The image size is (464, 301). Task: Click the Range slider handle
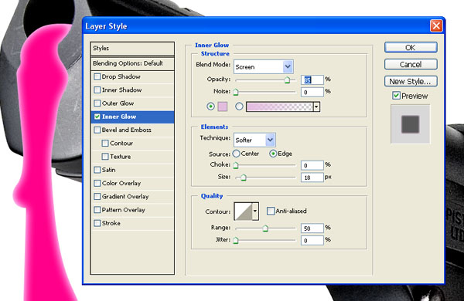265,228
